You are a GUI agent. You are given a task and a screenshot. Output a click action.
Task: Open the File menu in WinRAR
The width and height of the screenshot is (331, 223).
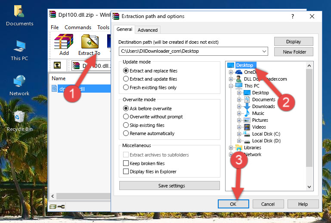point(55,27)
